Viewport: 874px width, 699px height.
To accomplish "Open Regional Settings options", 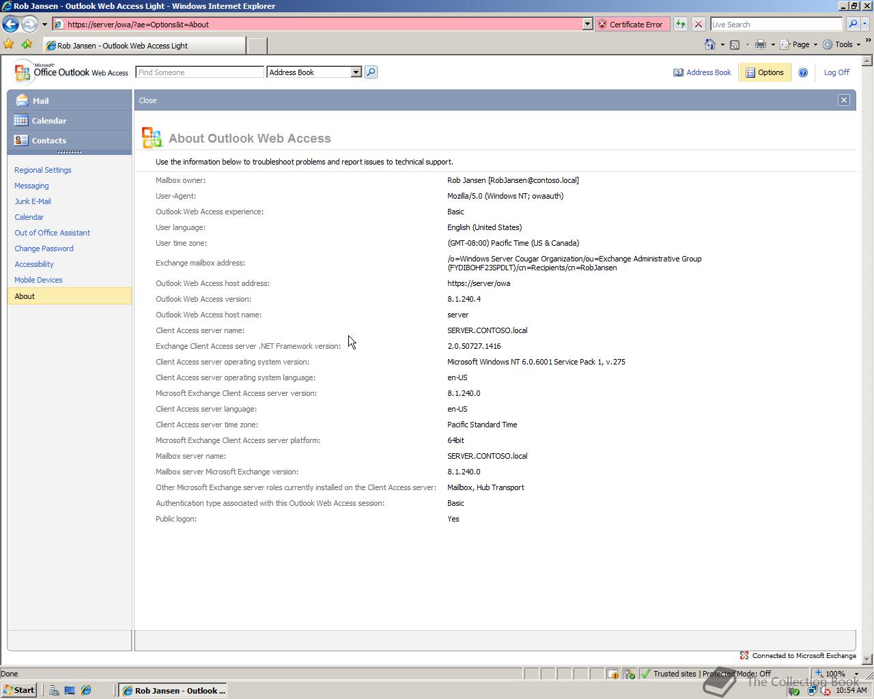I will [x=43, y=170].
